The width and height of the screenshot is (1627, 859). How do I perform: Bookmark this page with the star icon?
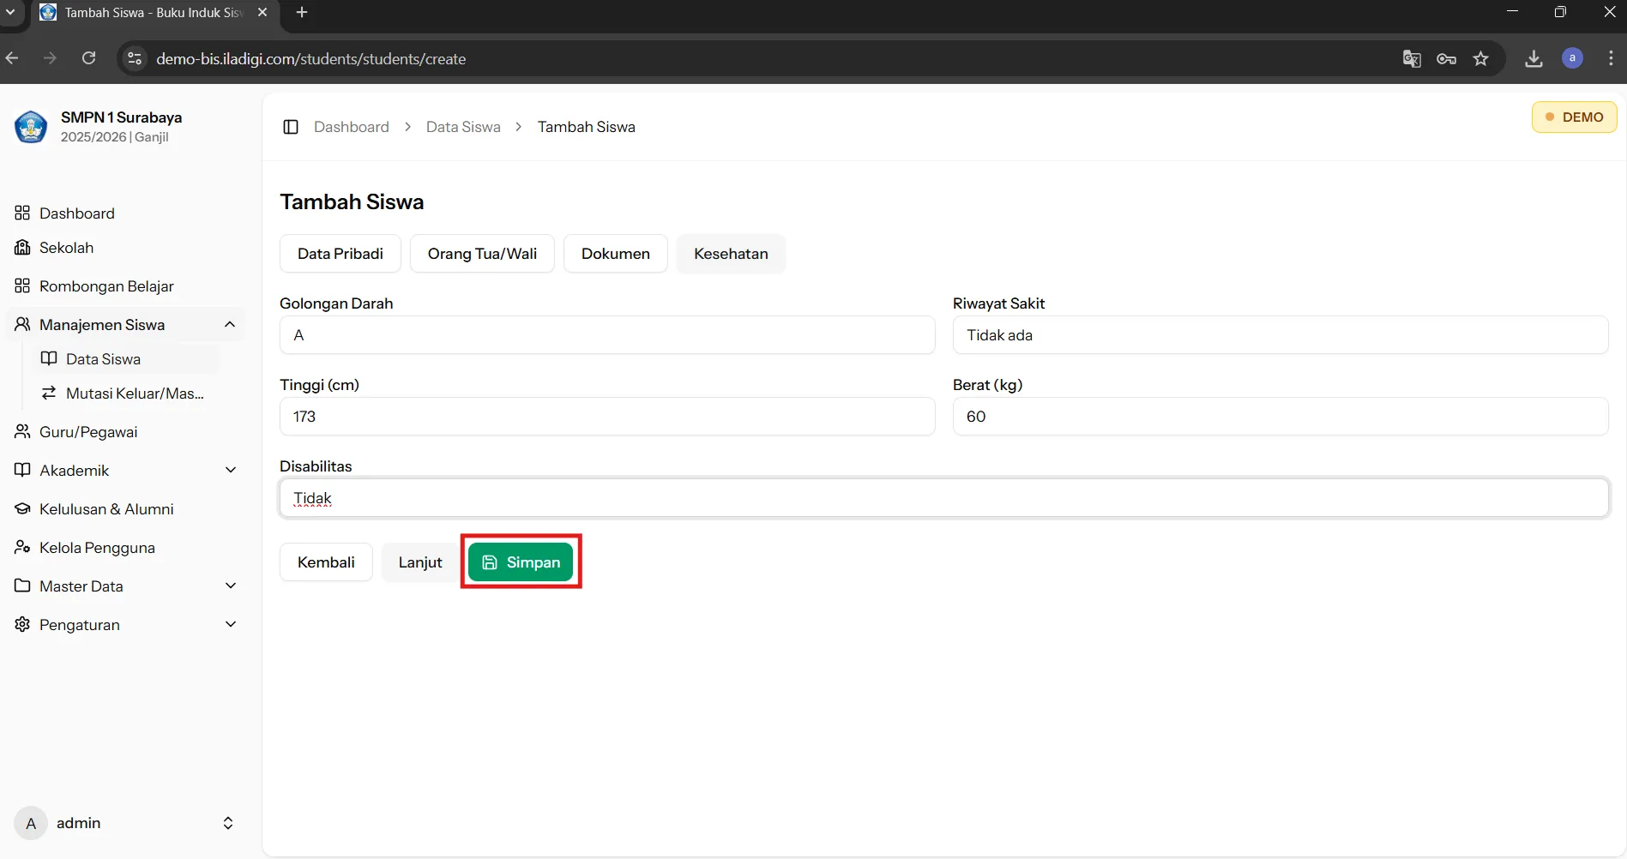[x=1481, y=58]
